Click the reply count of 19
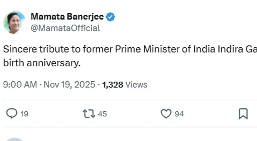 [x=24, y=114]
